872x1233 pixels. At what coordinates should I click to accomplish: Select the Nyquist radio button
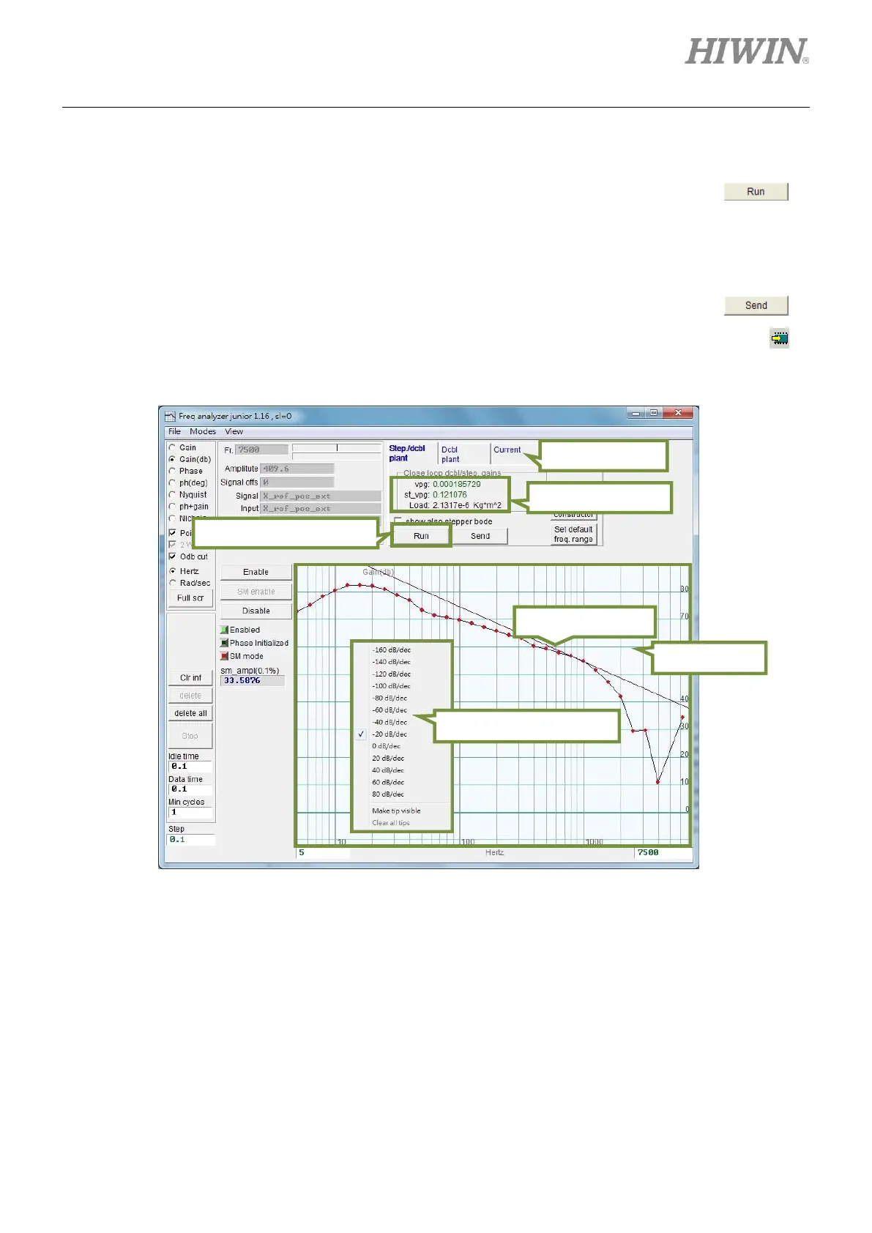173,494
